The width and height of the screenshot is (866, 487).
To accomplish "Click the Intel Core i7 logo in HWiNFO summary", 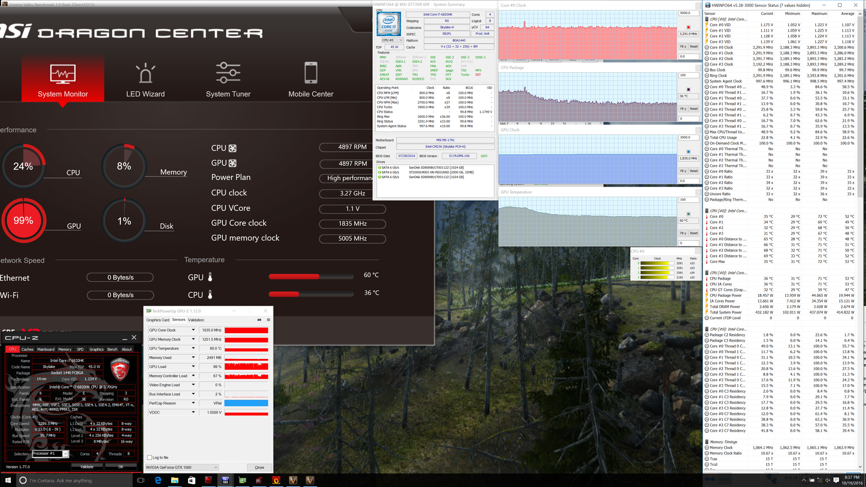I will (x=388, y=23).
